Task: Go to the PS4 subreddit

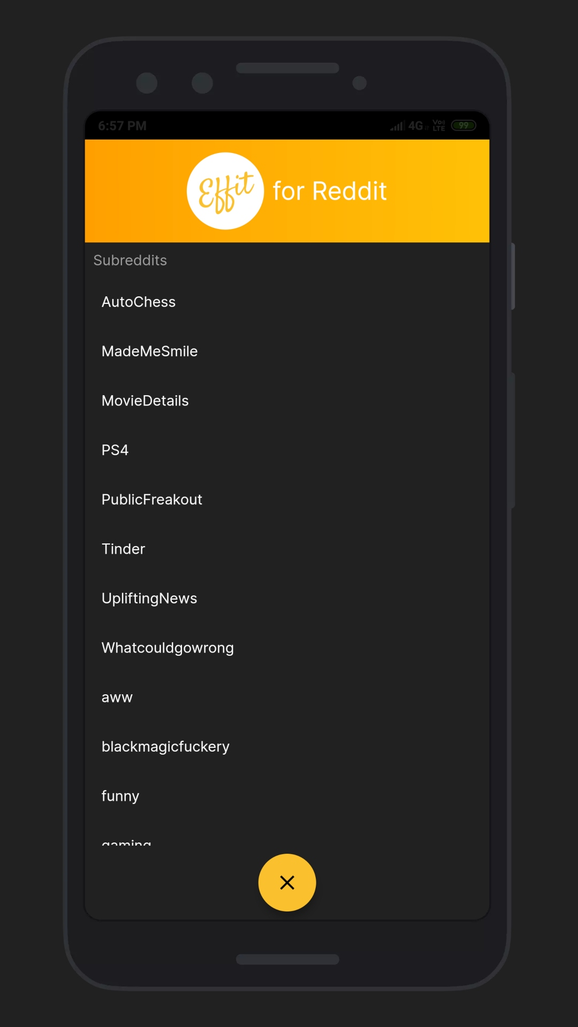Action: (x=287, y=450)
